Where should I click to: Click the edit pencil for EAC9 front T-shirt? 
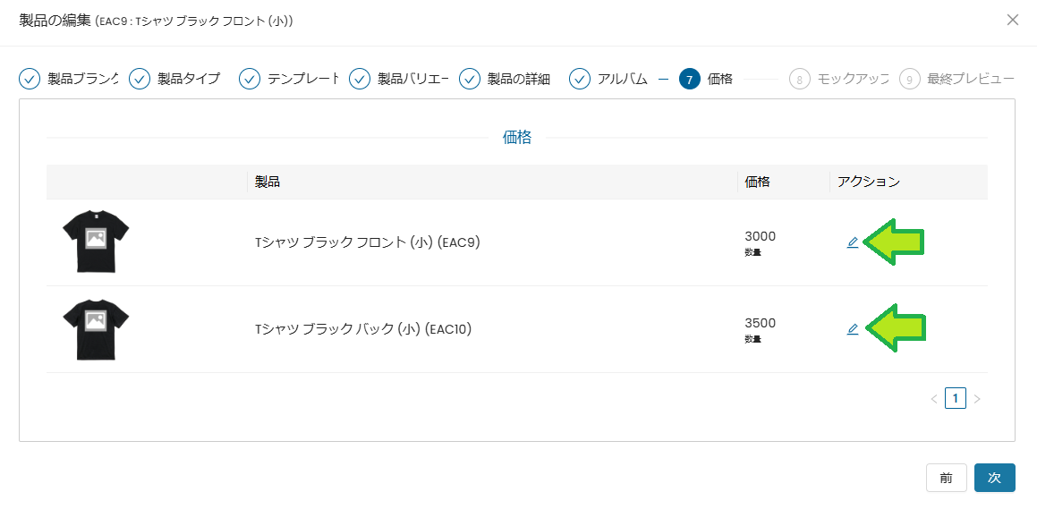pyautogui.click(x=853, y=242)
